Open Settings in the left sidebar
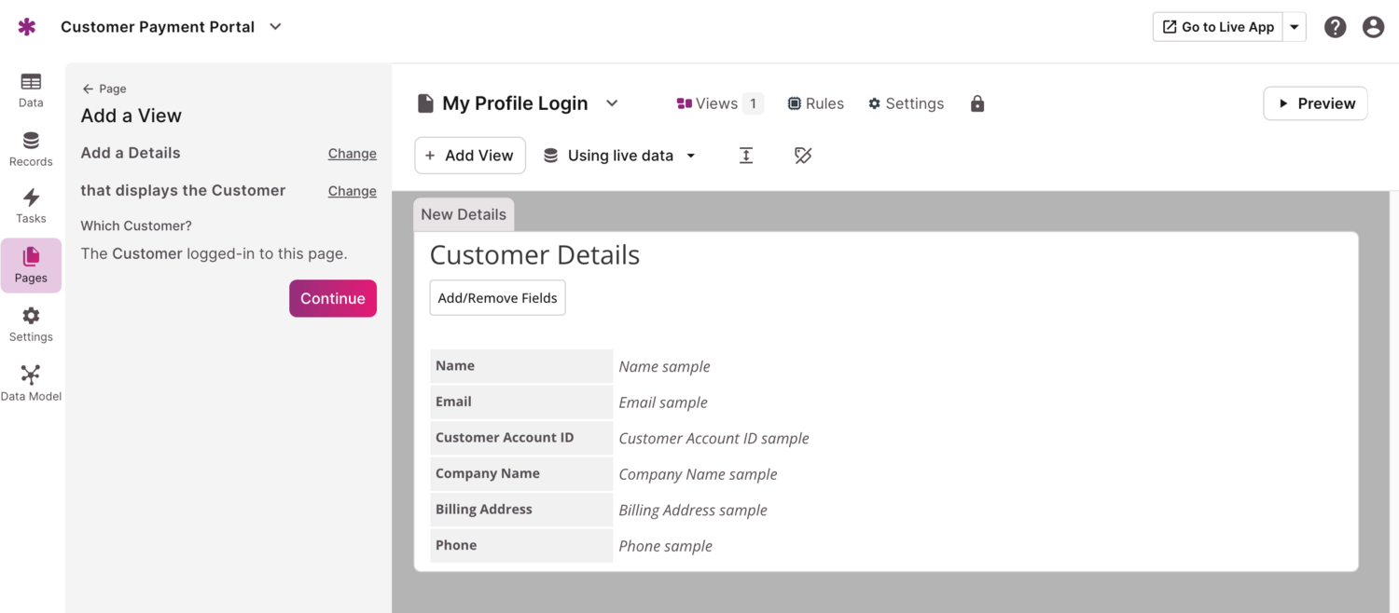The width and height of the screenshot is (1399, 613). point(31,325)
